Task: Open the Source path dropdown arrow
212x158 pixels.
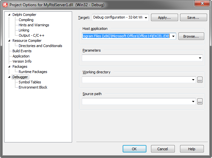Action: click(193, 102)
